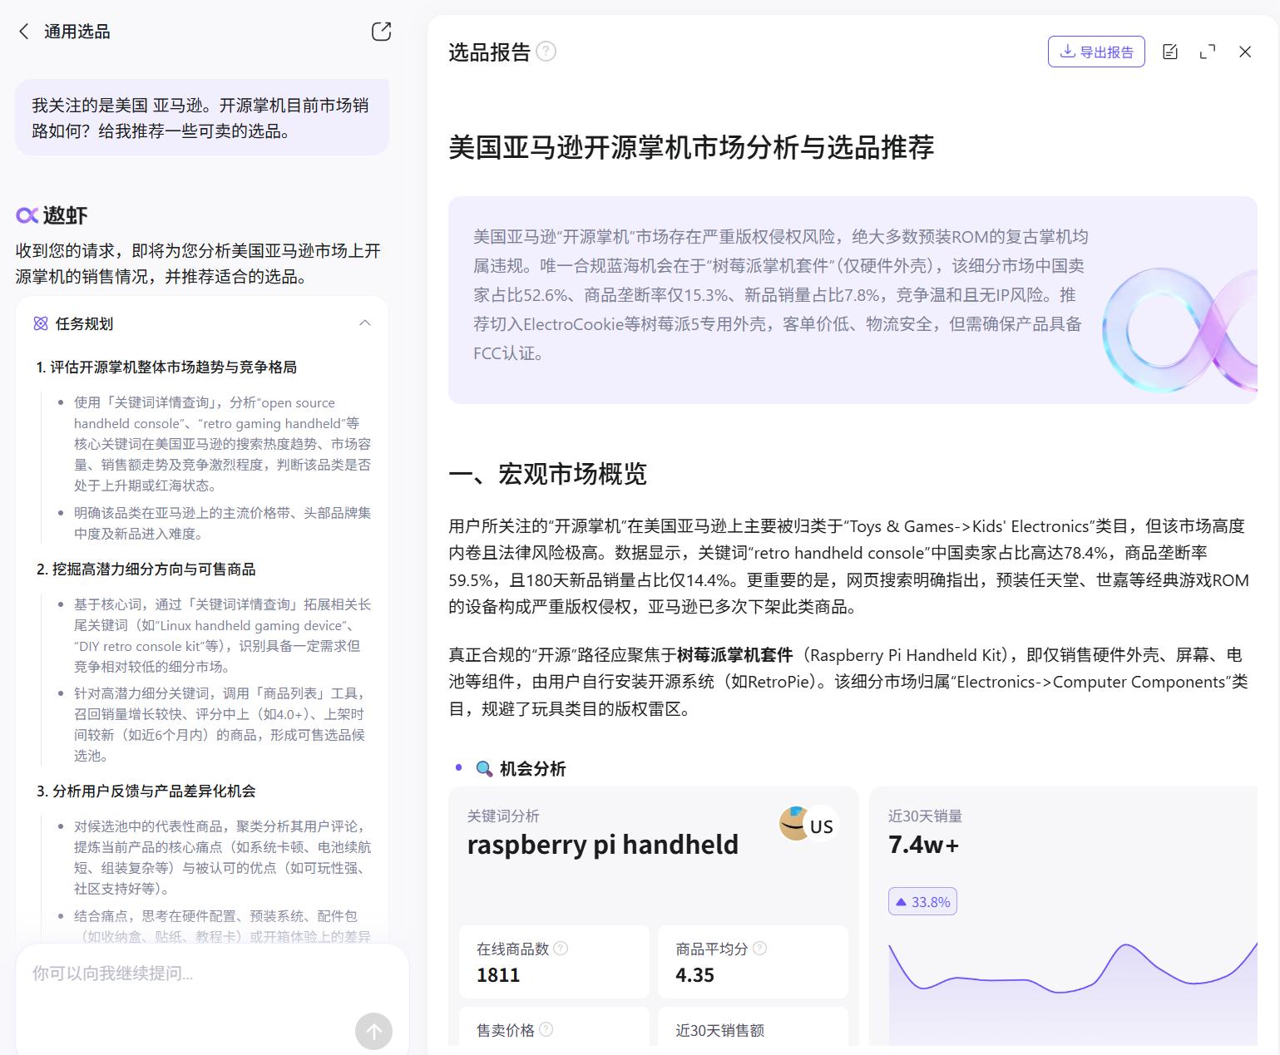Image resolution: width=1280 pixels, height=1055 pixels.
Task: Close the 选品报告 report panel
Action: pyautogui.click(x=1244, y=52)
